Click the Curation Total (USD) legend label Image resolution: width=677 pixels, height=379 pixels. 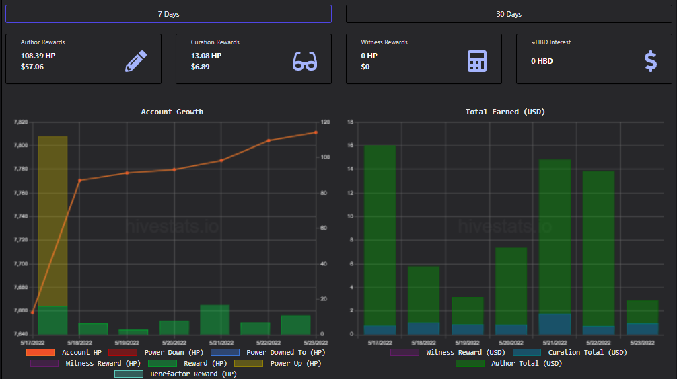point(587,352)
